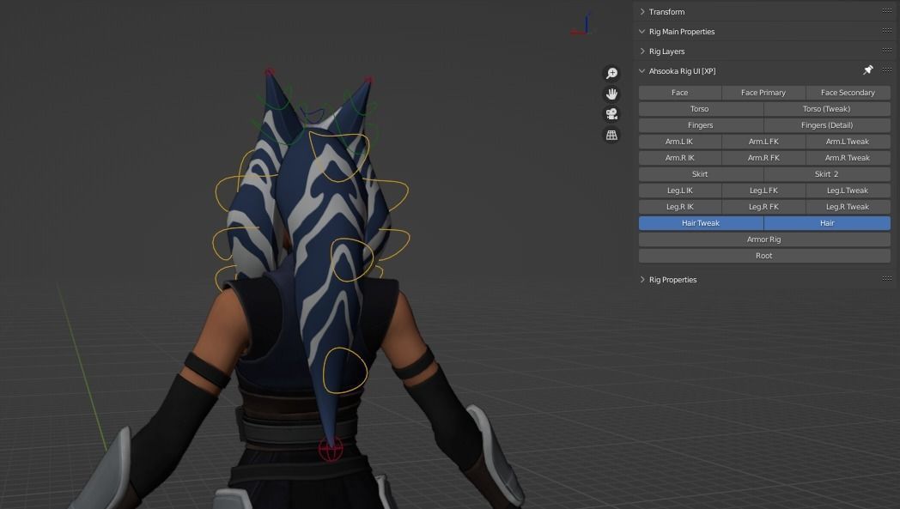Collapse the Rig Main Properties panel

[x=642, y=32]
